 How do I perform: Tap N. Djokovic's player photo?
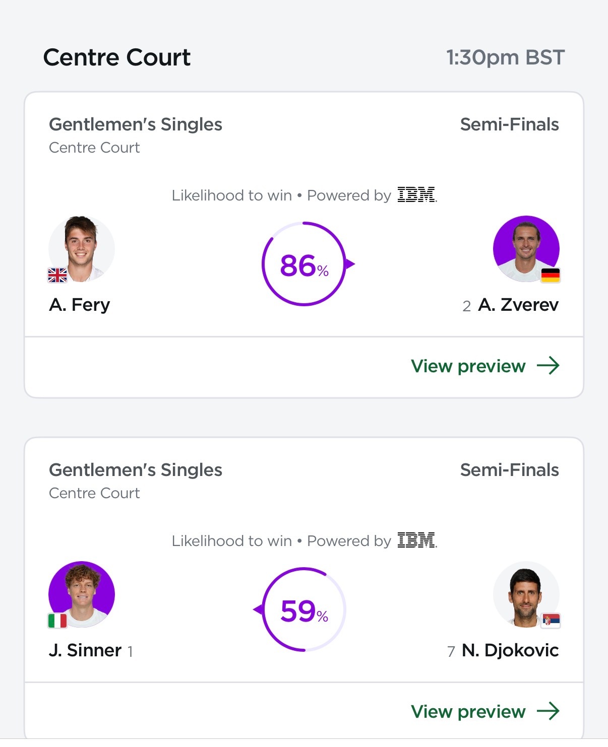tap(526, 594)
